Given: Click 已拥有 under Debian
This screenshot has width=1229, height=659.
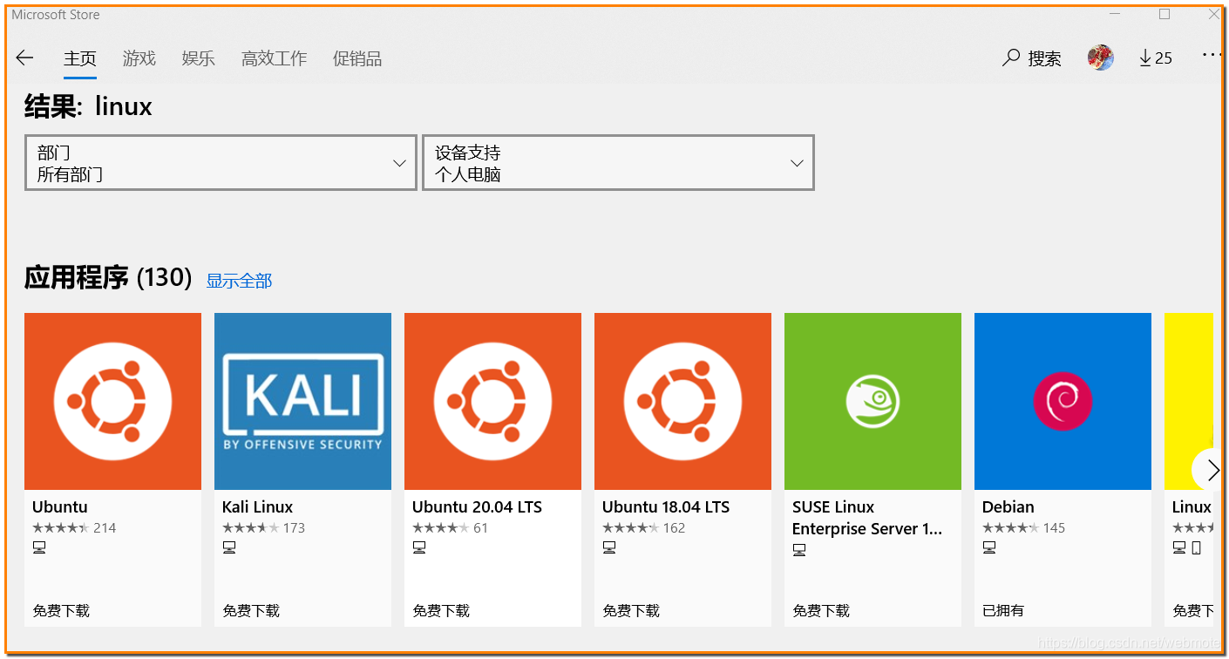Looking at the screenshot, I should (x=1003, y=610).
